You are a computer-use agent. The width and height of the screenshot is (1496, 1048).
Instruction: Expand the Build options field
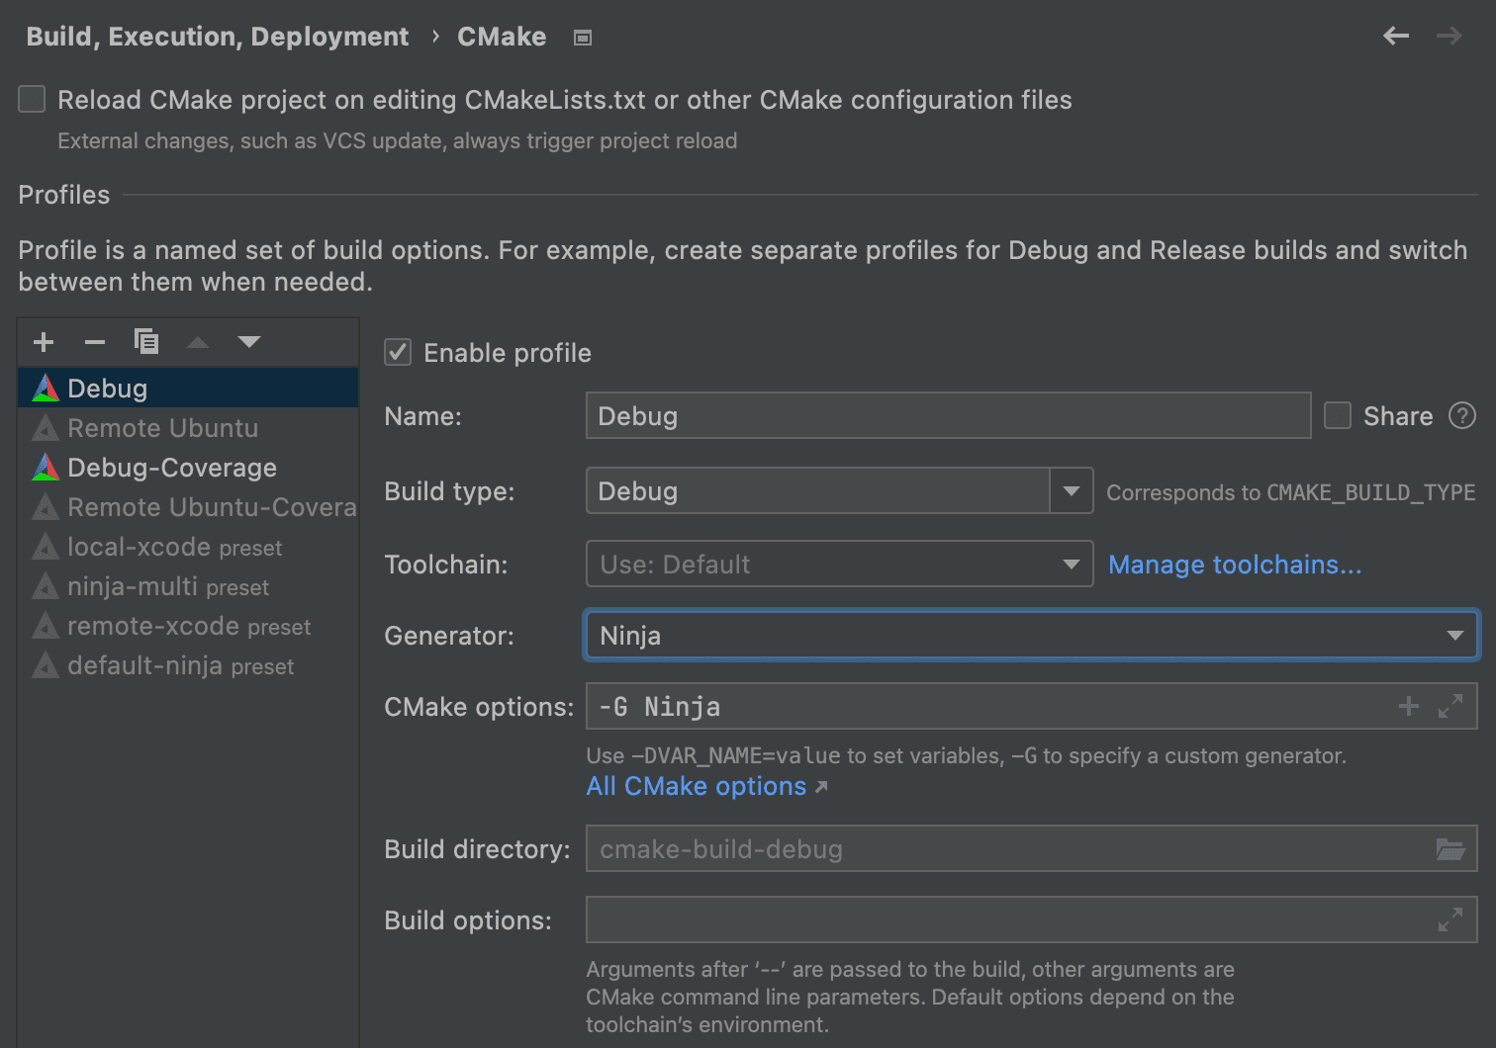click(1450, 919)
